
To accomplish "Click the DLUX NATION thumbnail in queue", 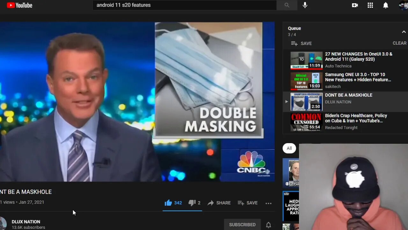I will [x=306, y=102].
